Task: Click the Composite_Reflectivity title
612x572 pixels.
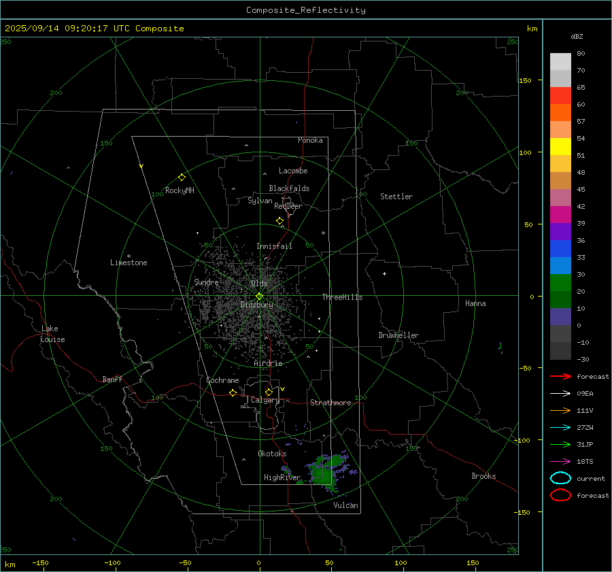Action: [305, 10]
